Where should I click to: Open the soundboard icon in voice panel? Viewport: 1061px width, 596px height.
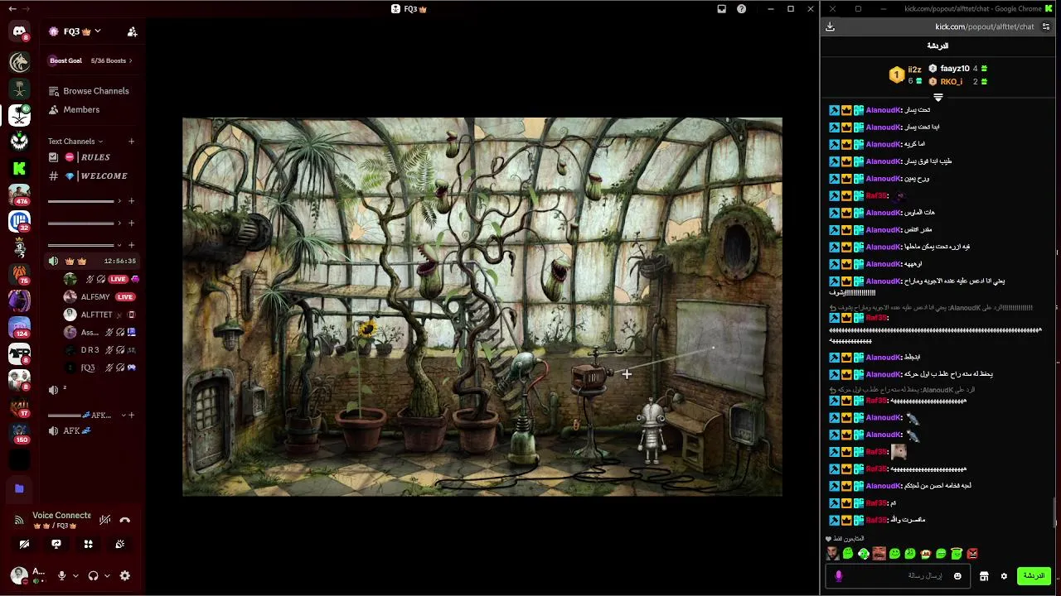pyautogui.click(x=120, y=544)
